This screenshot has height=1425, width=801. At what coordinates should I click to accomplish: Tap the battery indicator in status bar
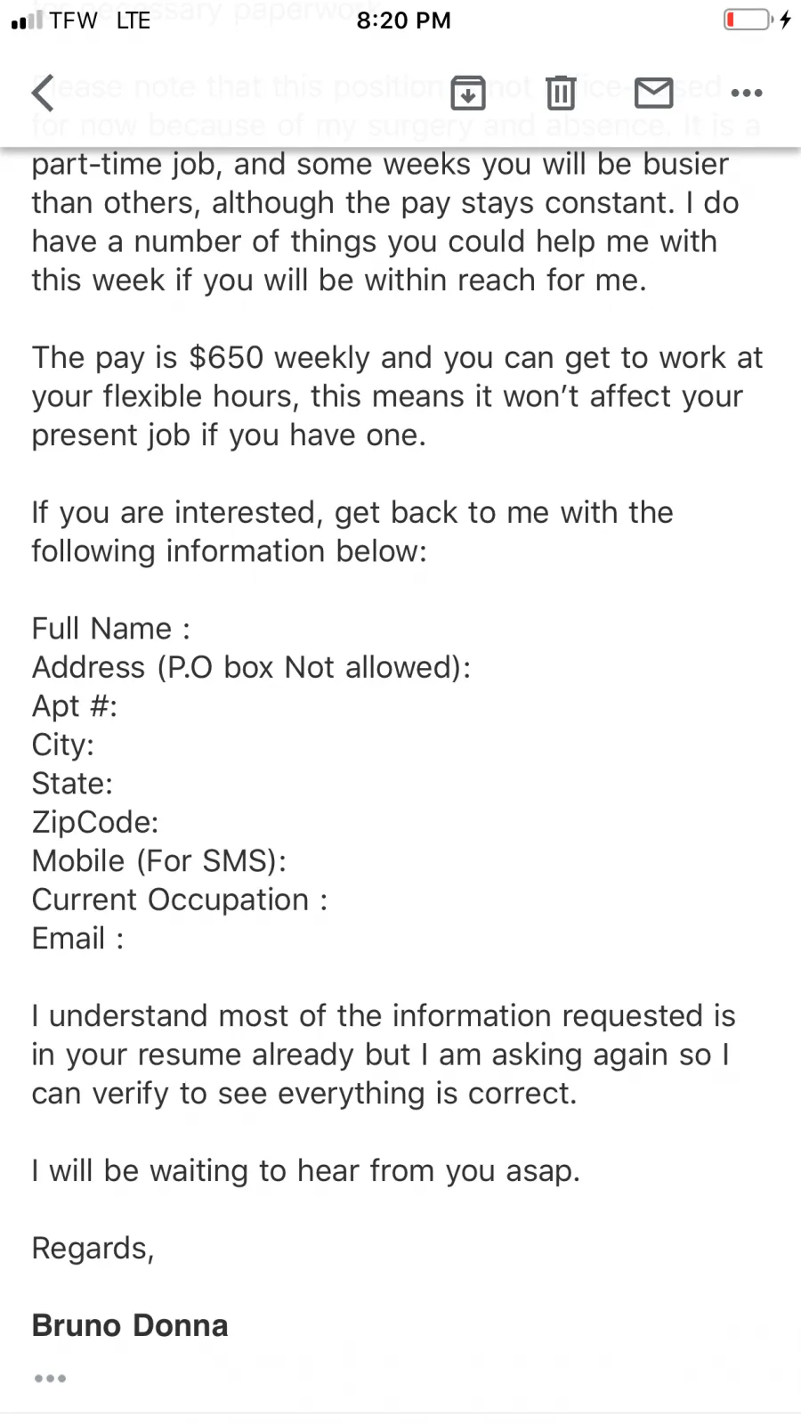point(748,20)
